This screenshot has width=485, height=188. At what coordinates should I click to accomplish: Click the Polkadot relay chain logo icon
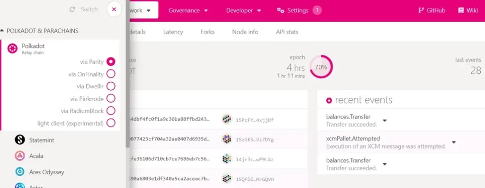pos(12,49)
